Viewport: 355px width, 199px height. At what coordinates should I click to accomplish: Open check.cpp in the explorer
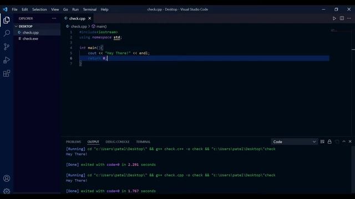pos(37,33)
